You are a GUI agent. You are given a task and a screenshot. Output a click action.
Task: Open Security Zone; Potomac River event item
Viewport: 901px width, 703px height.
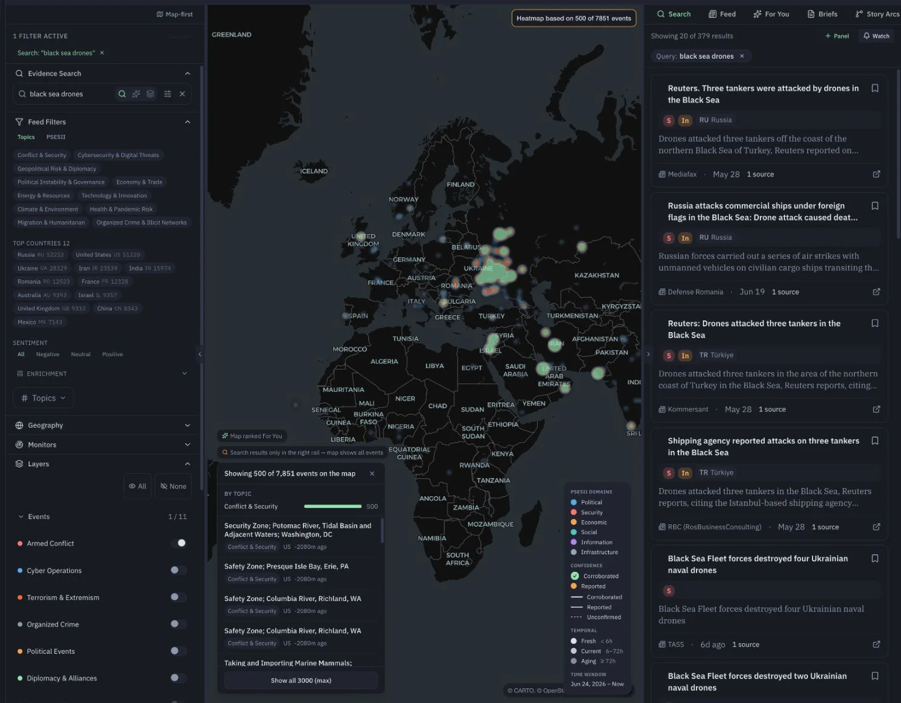pyautogui.click(x=300, y=536)
